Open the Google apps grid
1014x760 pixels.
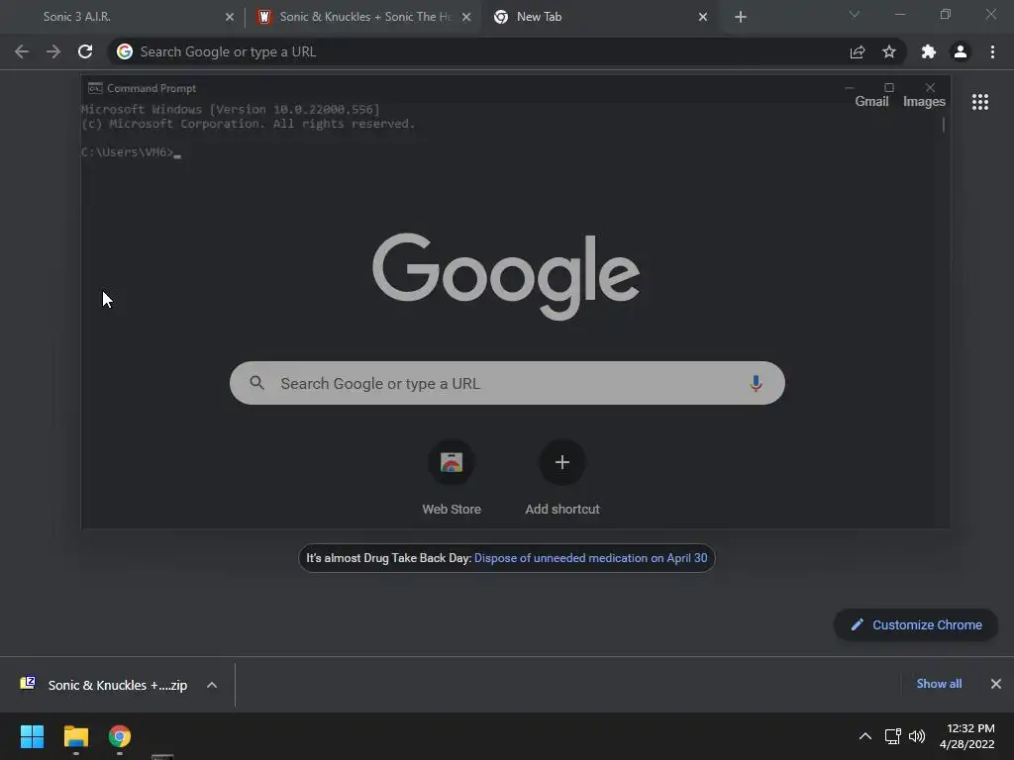[980, 102]
